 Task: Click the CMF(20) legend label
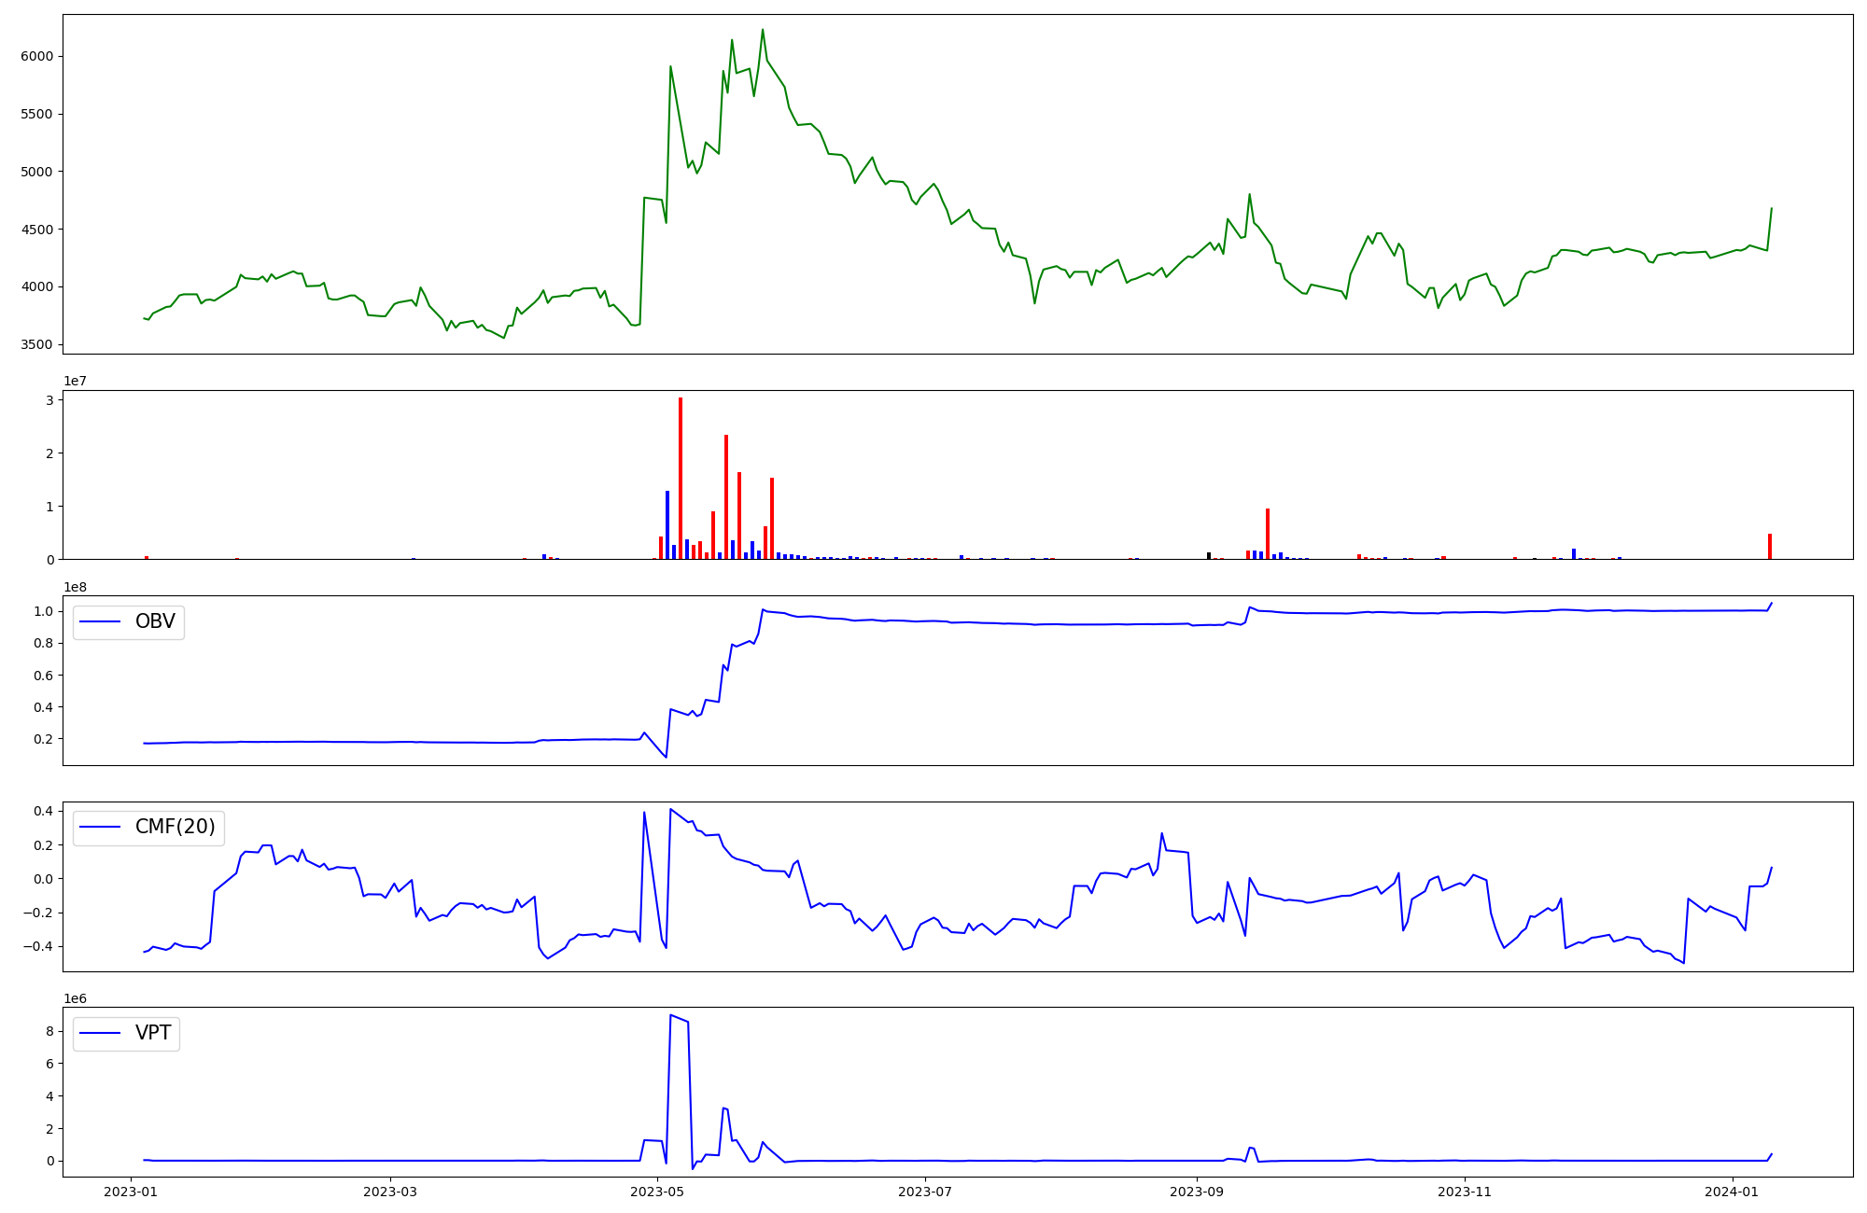175,827
